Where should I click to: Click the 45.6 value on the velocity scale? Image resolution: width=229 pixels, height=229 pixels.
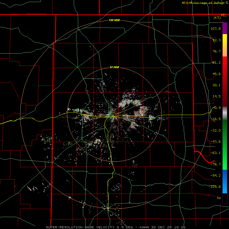point(217,74)
